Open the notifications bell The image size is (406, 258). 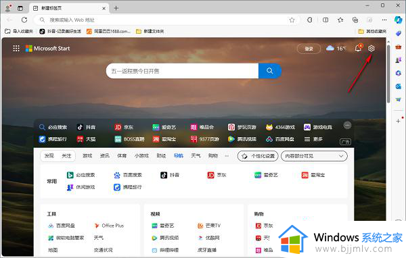pos(358,48)
